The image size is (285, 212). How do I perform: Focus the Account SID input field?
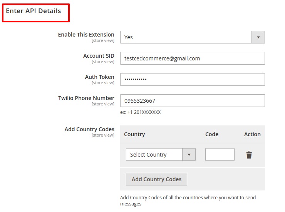193,58
